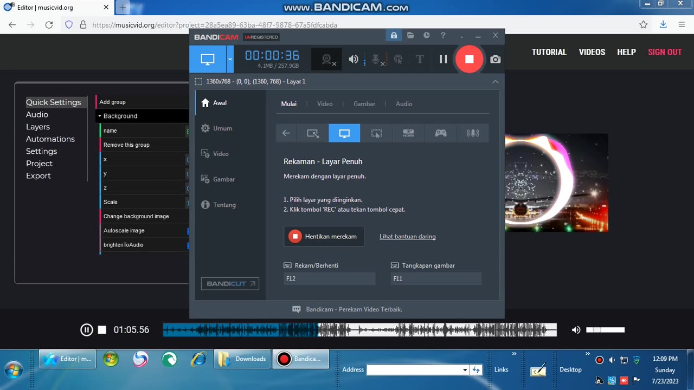Select full screen recording mode icon
This screenshot has height=390, width=694.
pos(344,133)
